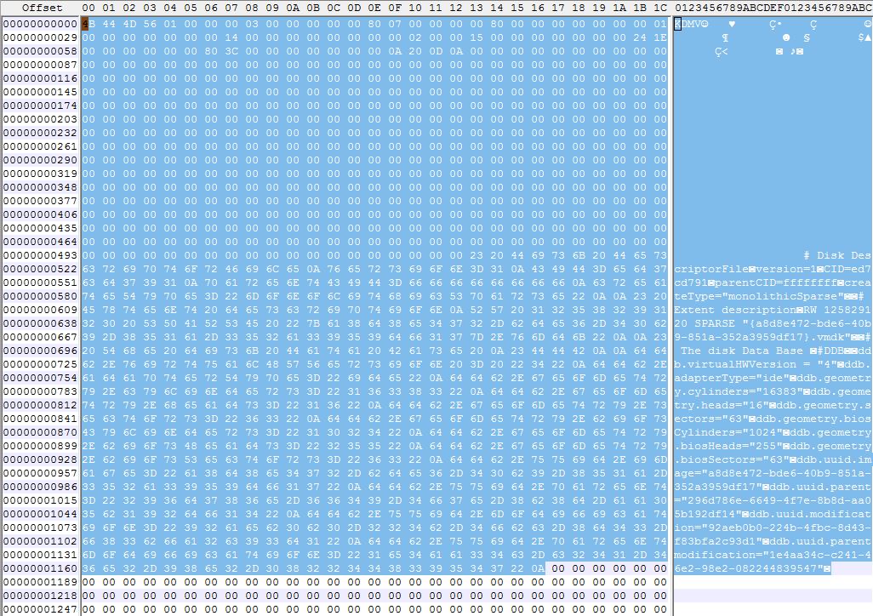Viewport: 873px width, 616px height.
Task: Select offset row 00000000029
Action: coord(40,37)
